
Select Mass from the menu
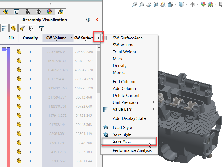click(118, 59)
